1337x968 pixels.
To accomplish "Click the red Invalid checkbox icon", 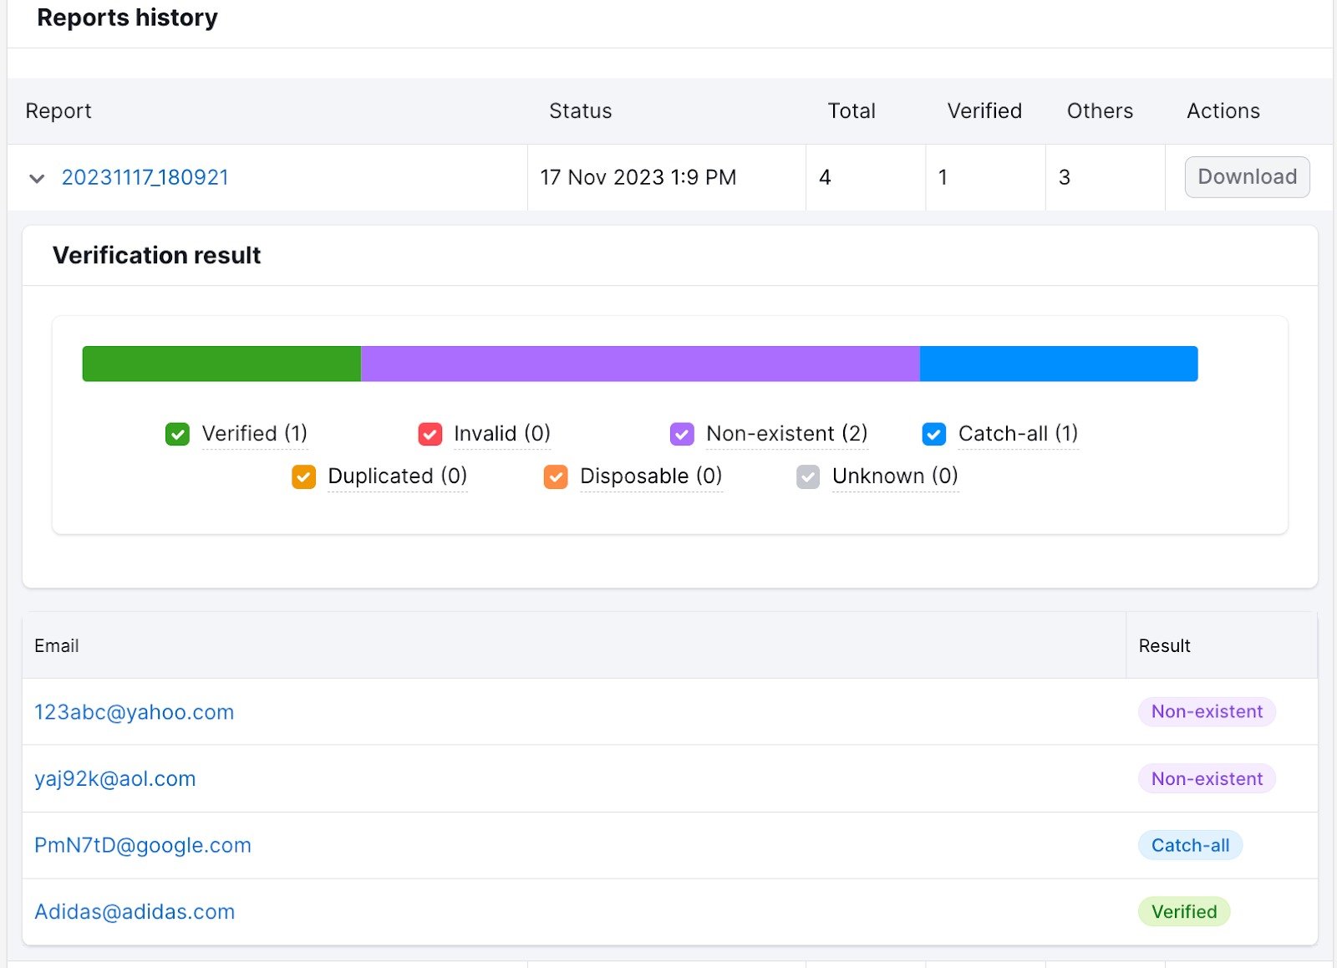I will [429, 434].
